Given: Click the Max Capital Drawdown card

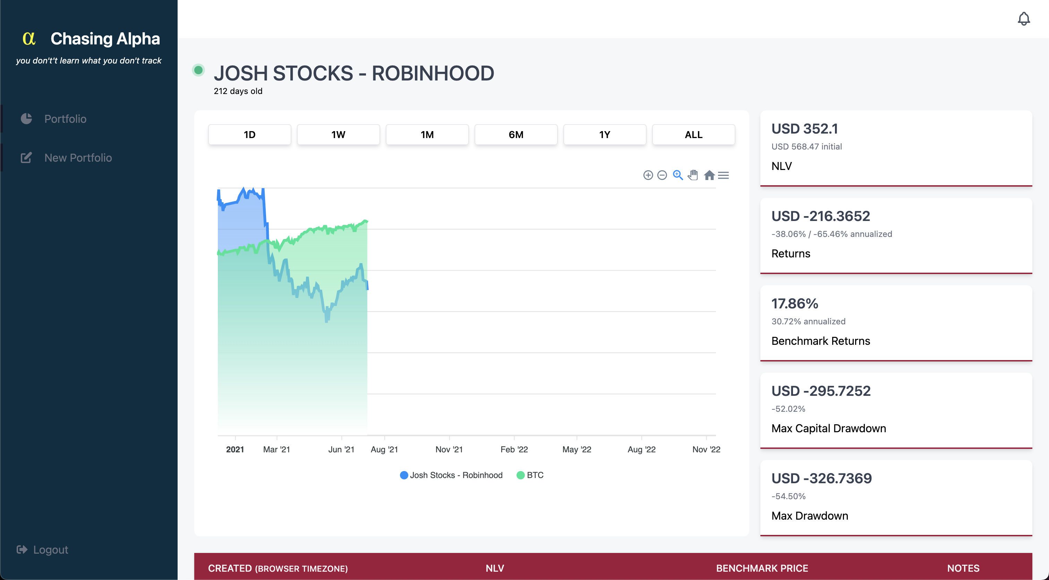Looking at the screenshot, I should [x=896, y=411].
